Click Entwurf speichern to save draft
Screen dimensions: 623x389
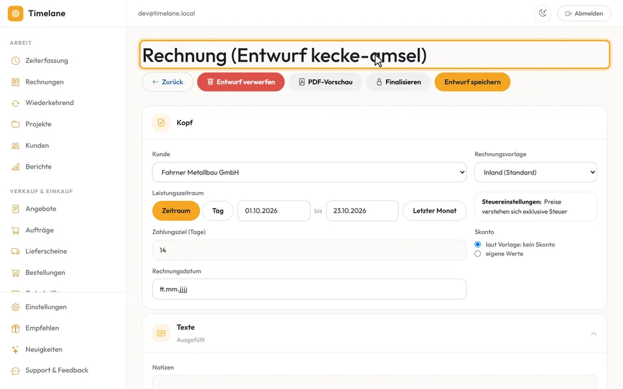tap(472, 82)
